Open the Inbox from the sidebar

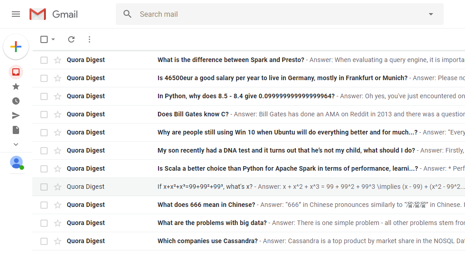click(x=16, y=72)
